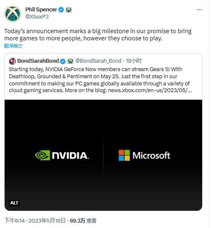
Task: Open the three-dot more options menu
Action: [199, 10]
